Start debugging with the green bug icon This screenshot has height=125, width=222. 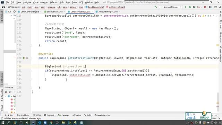190,7
